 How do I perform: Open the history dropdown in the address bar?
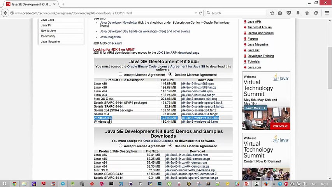click(x=196, y=13)
